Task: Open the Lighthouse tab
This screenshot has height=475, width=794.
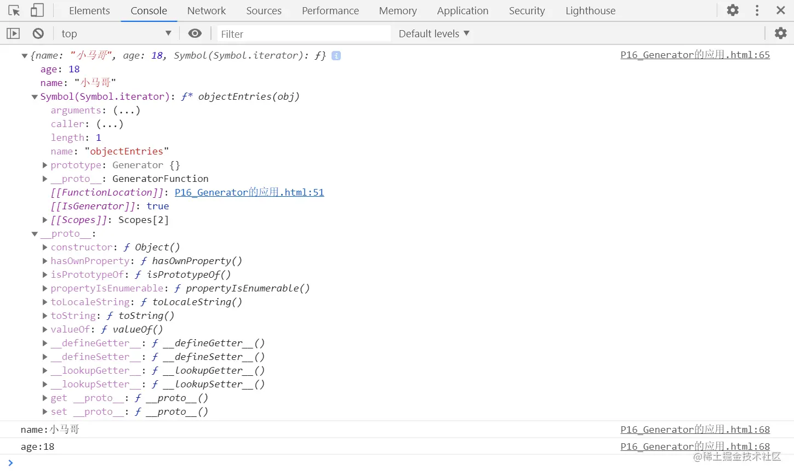Action: tap(590, 10)
